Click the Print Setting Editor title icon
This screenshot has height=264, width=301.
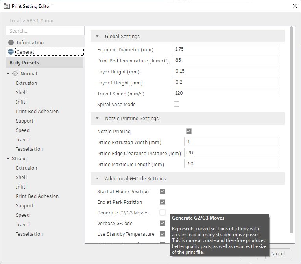pyautogui.click(x=6, y=6)
